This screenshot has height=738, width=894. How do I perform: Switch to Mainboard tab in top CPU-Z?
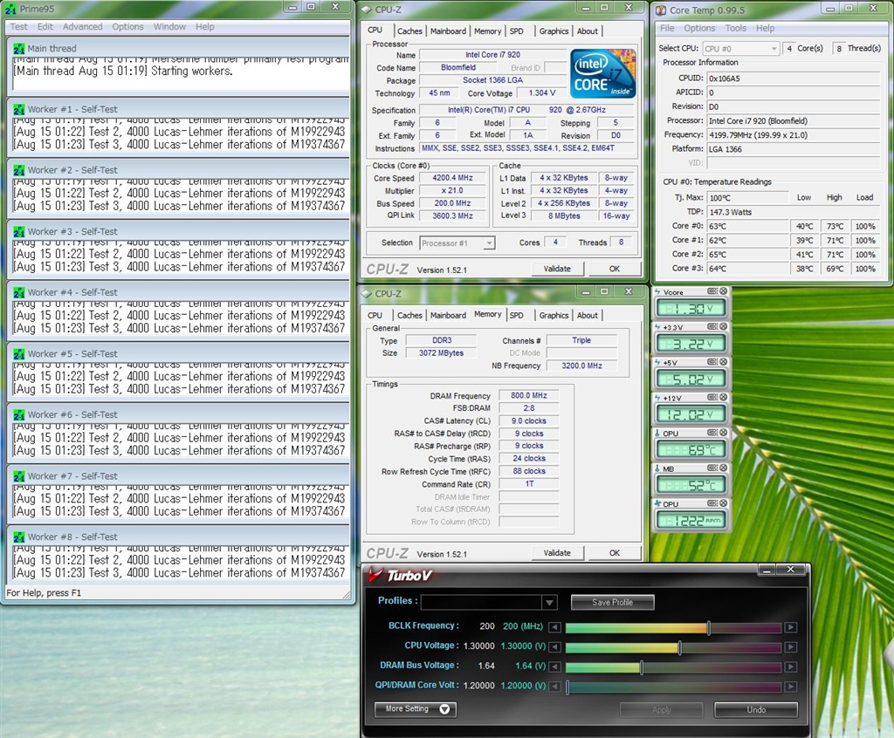tap(448, 31)
